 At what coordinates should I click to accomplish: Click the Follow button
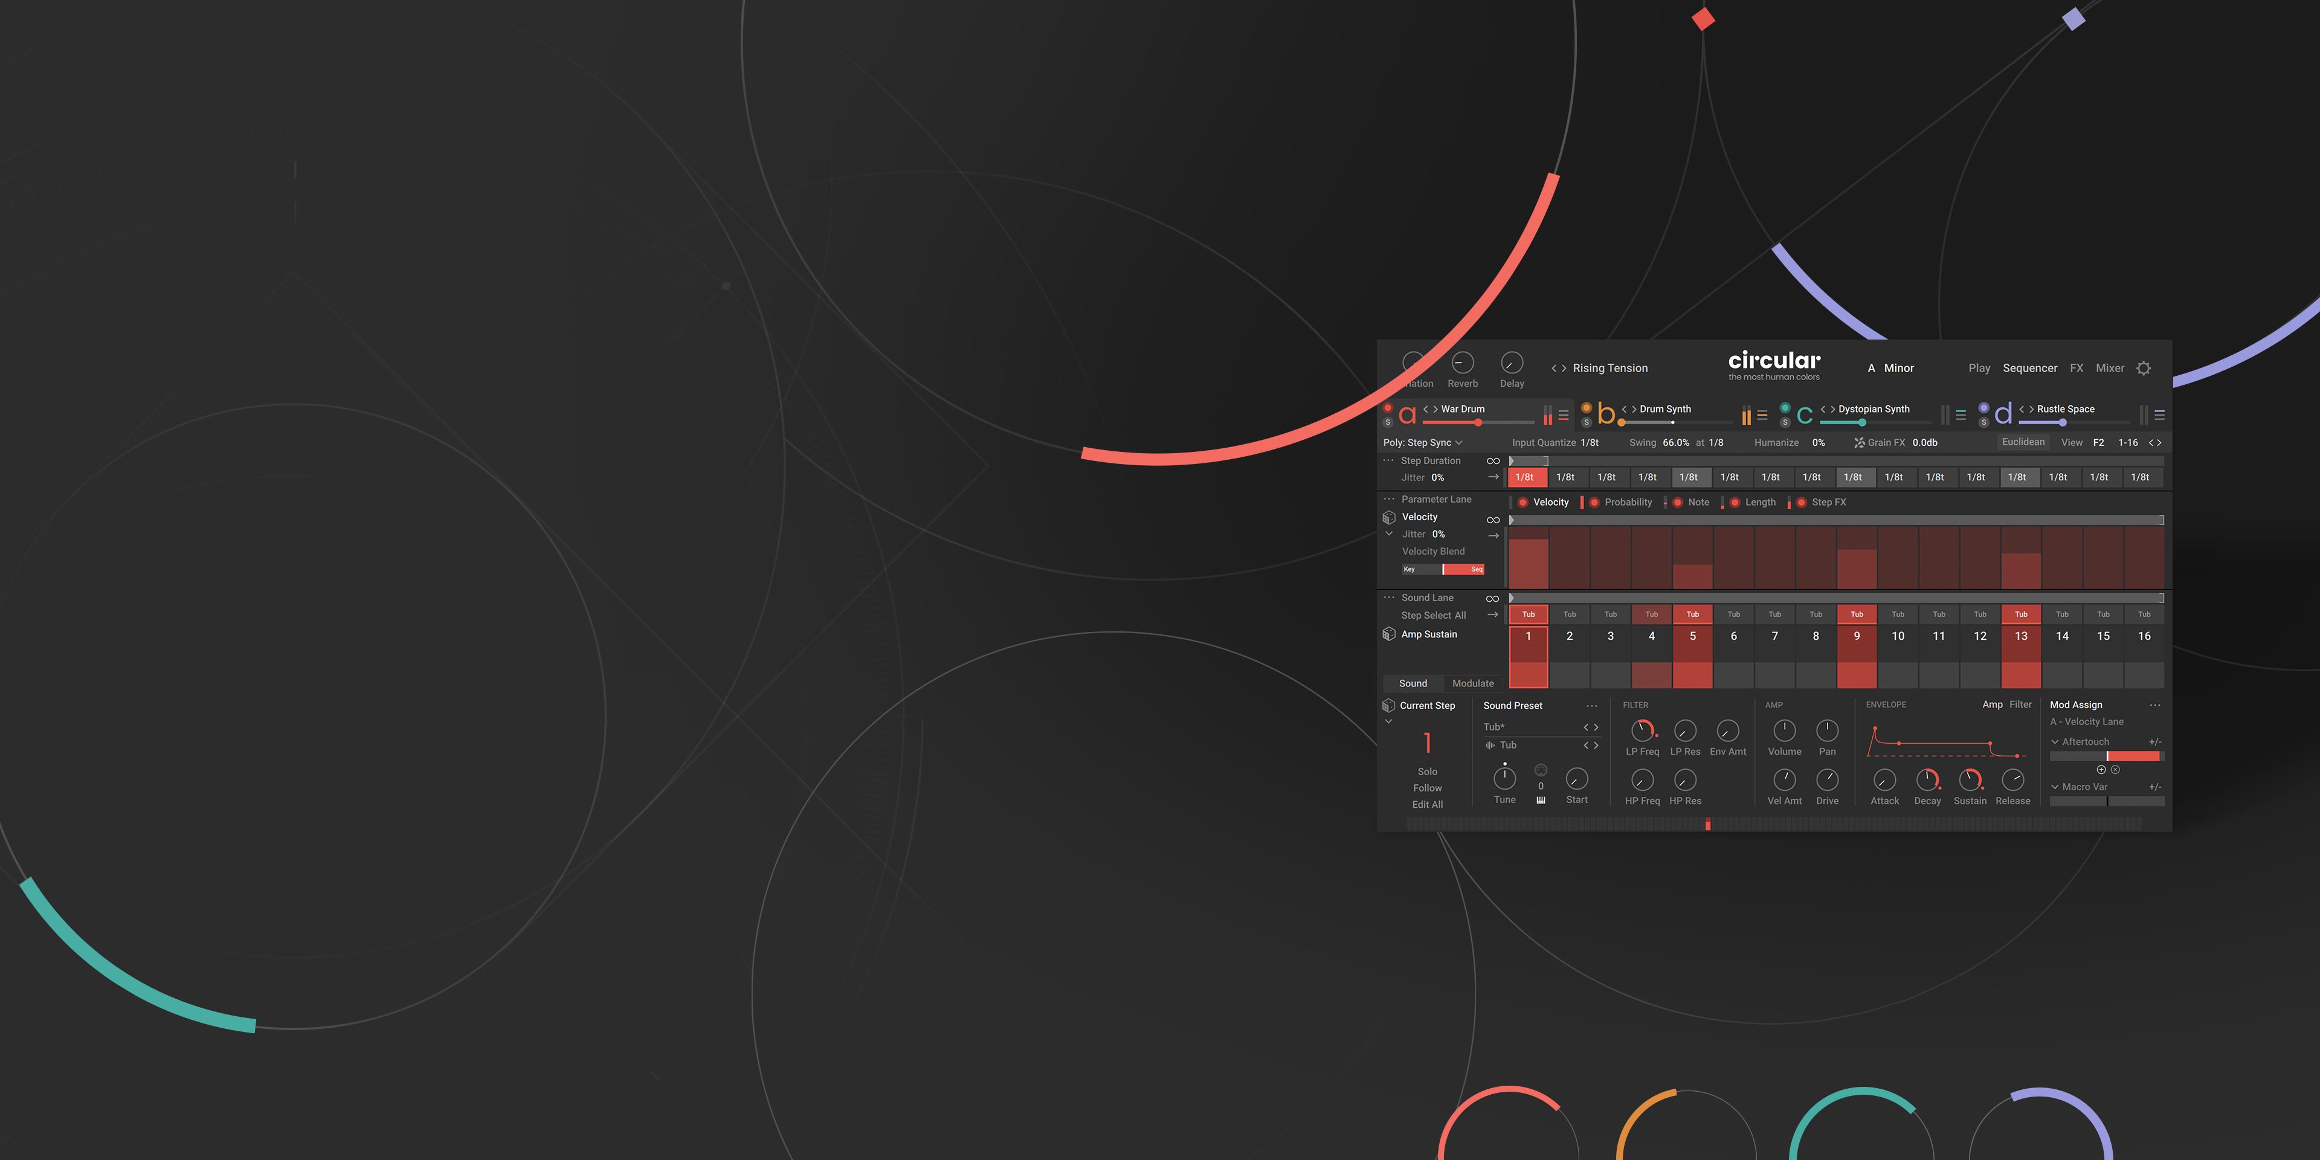pyautogui.click(x=1428, y=788)
